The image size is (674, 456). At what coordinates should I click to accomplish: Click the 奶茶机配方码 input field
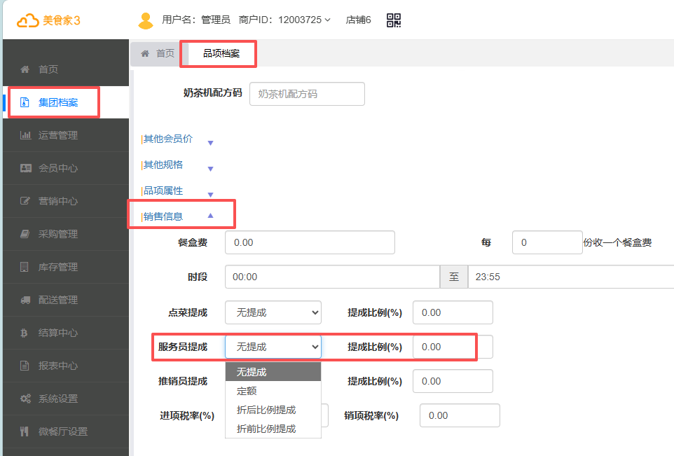308,94
